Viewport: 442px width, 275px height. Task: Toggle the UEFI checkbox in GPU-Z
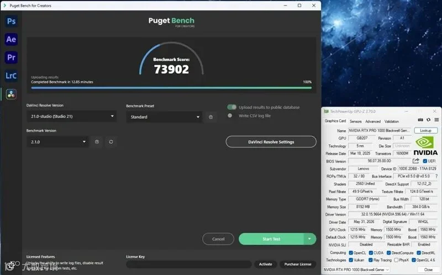click(x=425, y=161)
